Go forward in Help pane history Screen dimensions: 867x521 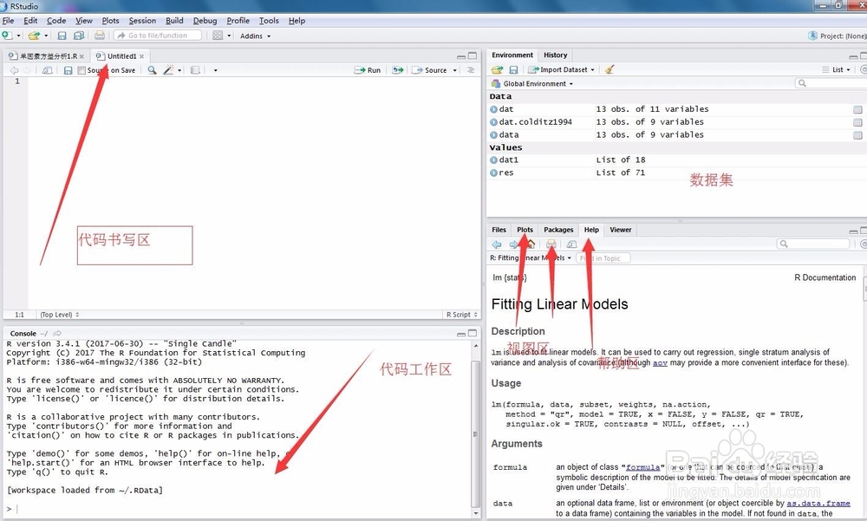(x=513, y=244)
